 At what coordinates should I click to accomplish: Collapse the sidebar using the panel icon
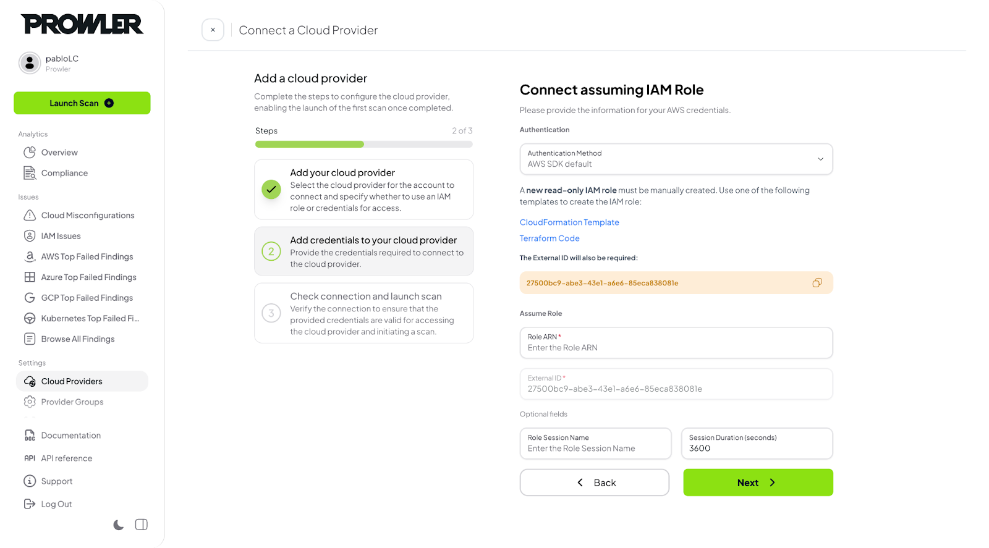click(x=142, y=525)
